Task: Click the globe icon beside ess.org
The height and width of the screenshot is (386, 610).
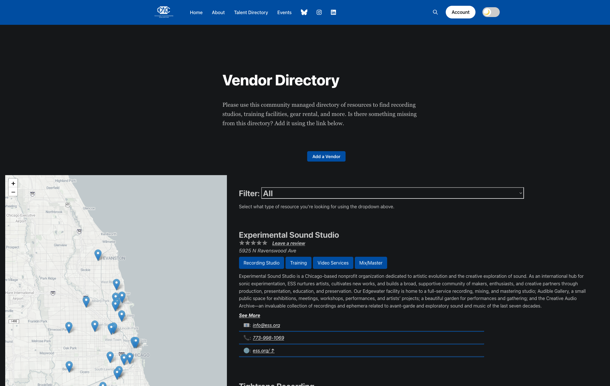Action: pyautogui.click(x=246, y=351)
